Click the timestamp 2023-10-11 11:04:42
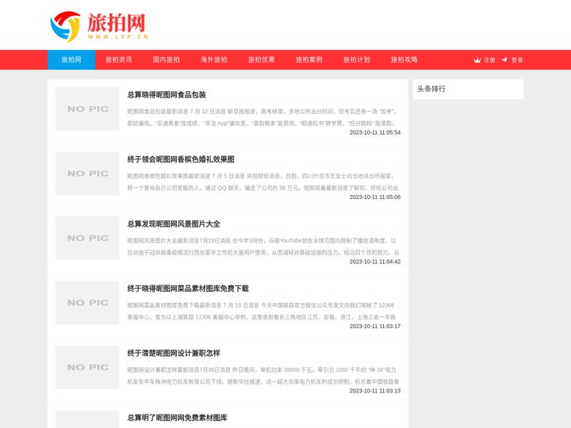The width and height of the screenshot is (571, 428). point(375,262)
